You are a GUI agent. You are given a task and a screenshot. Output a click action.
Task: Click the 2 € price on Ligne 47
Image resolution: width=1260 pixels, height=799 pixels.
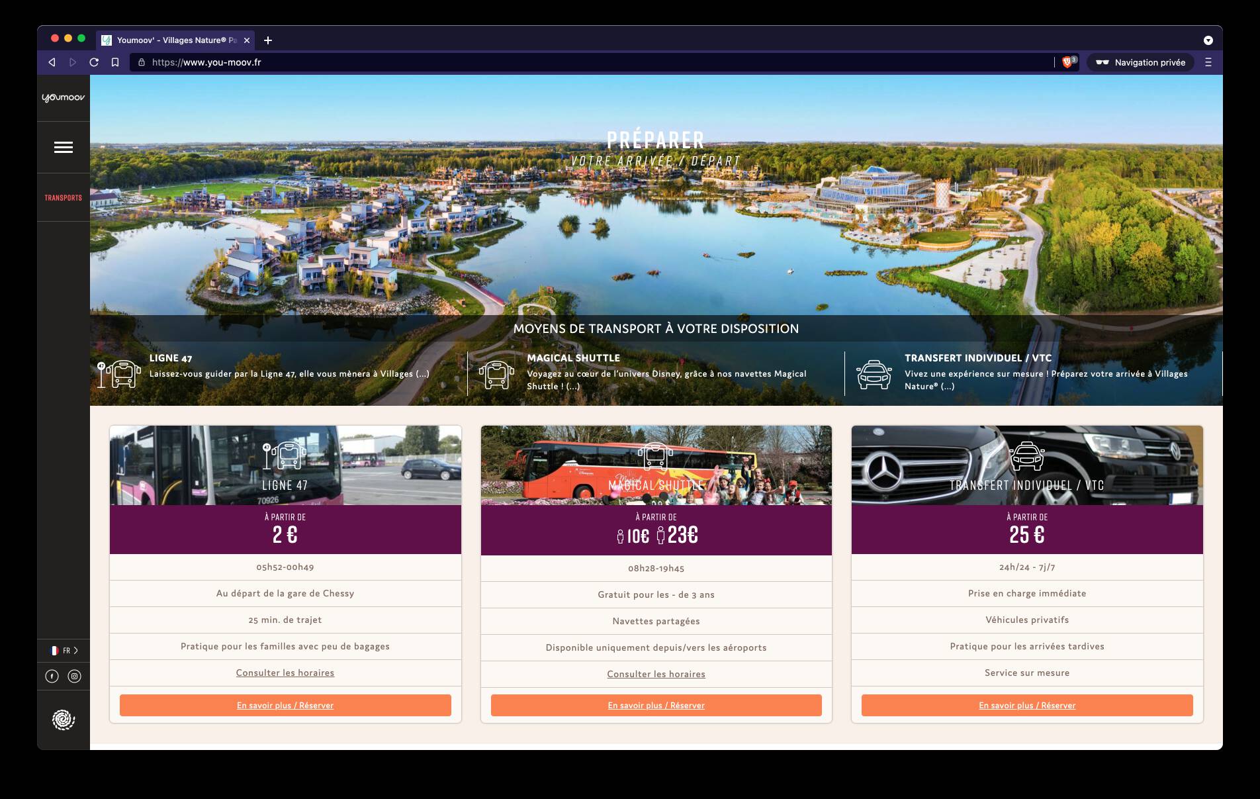[285, 534]
